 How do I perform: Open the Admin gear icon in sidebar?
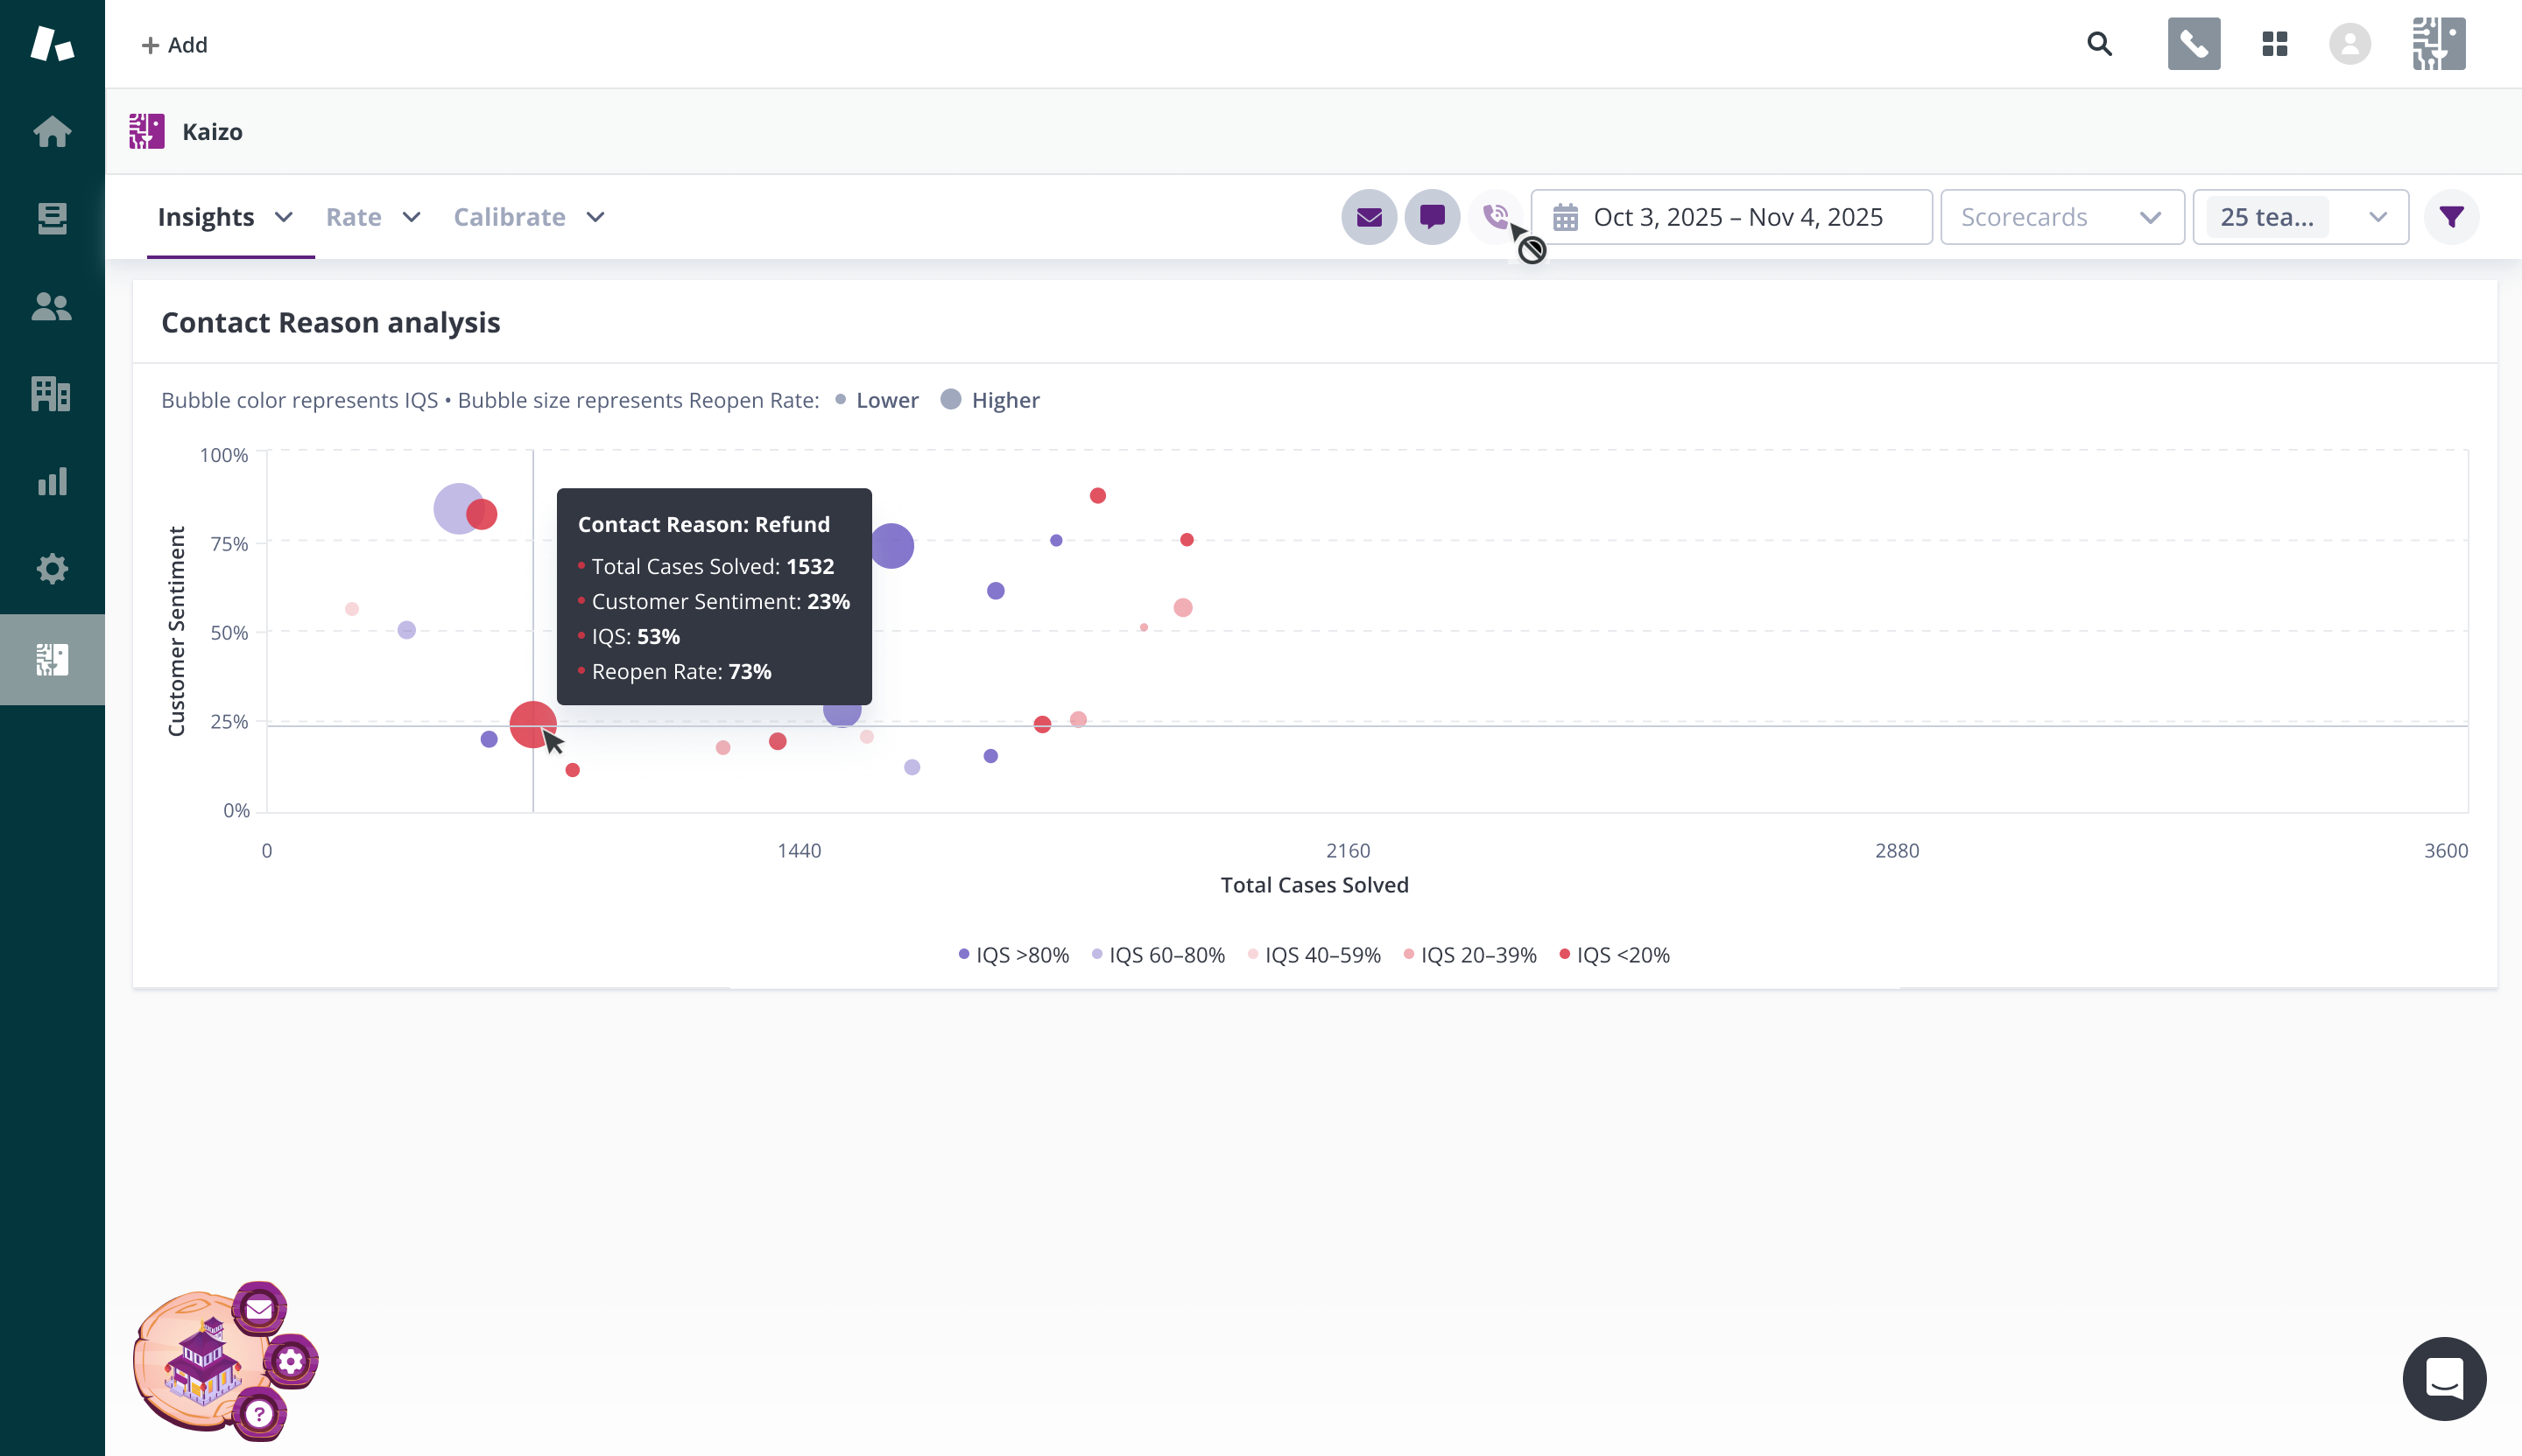[x=52, y=569]
